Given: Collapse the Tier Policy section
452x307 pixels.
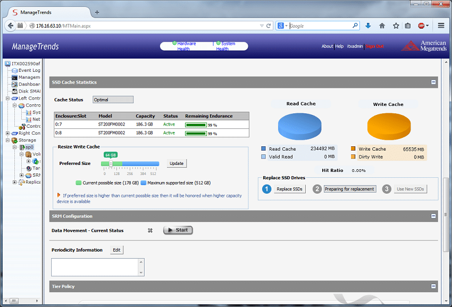Looking at the screenshot, I should (433, 286).
